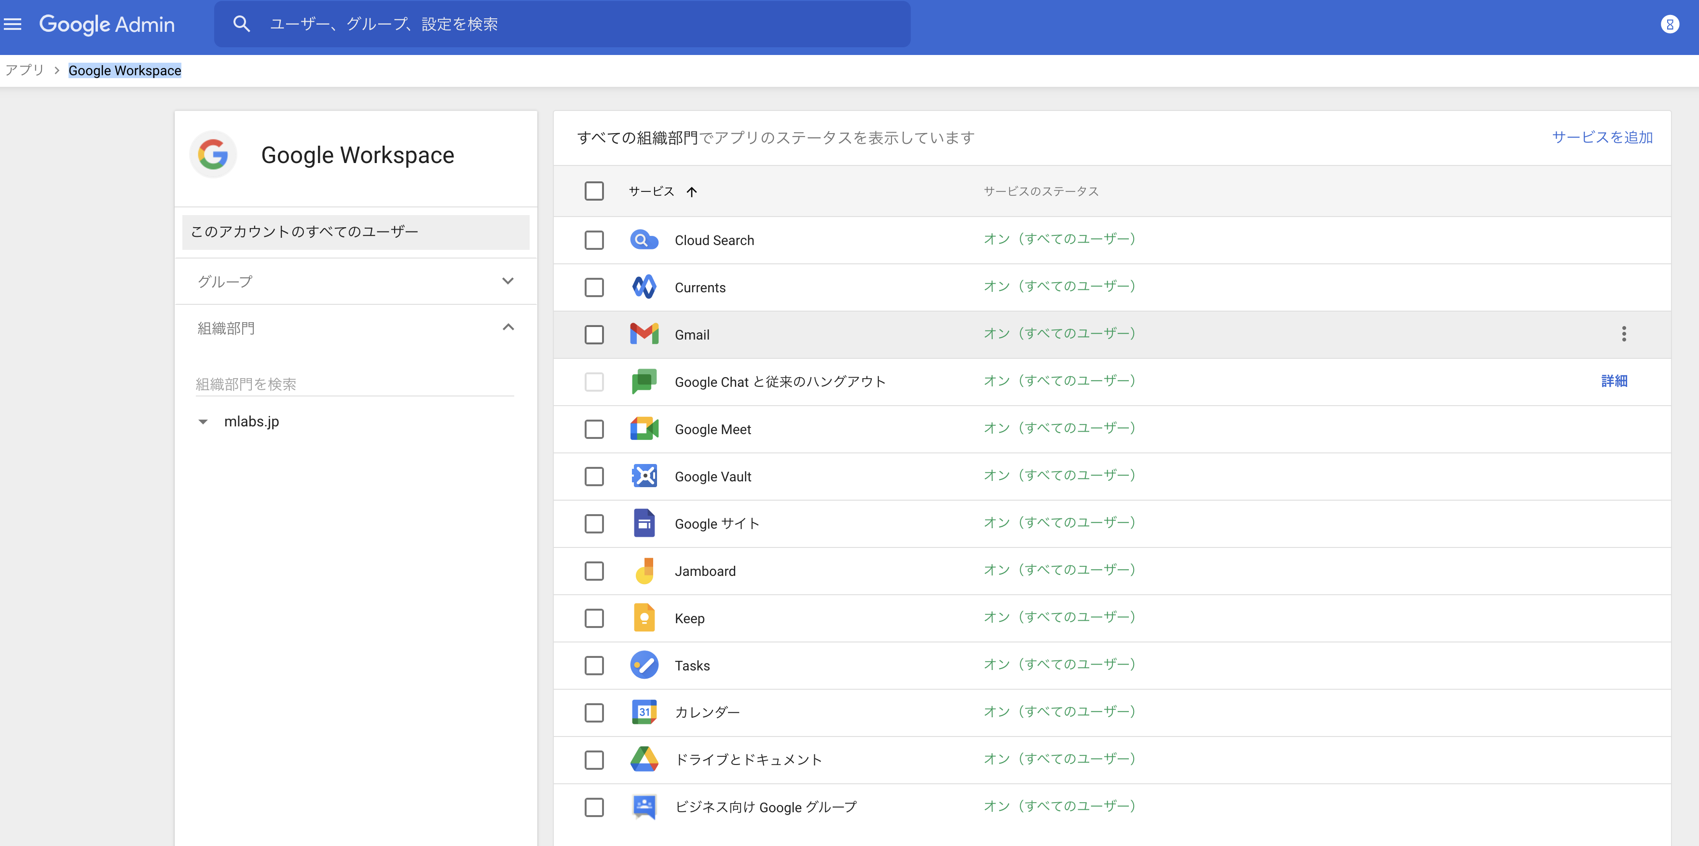Open Google Chat 詳細 link

click(1614, 381)
